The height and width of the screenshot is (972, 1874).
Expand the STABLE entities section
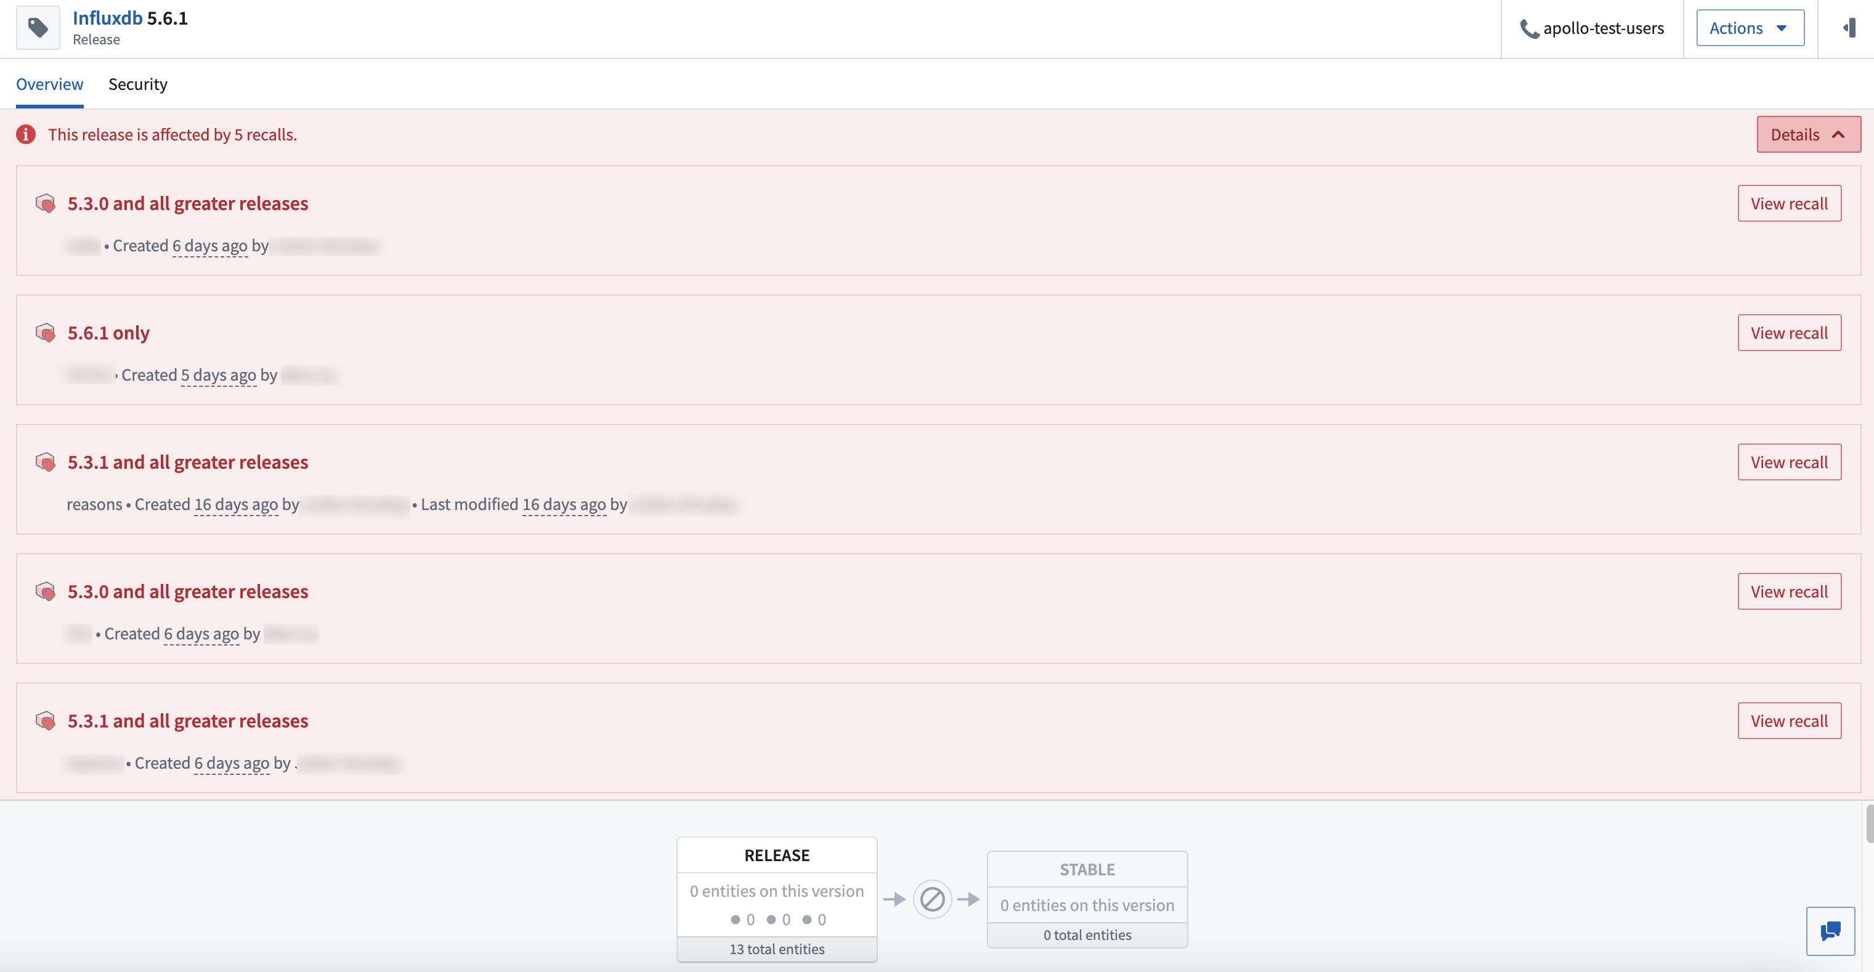click(x=1085, y=934)
